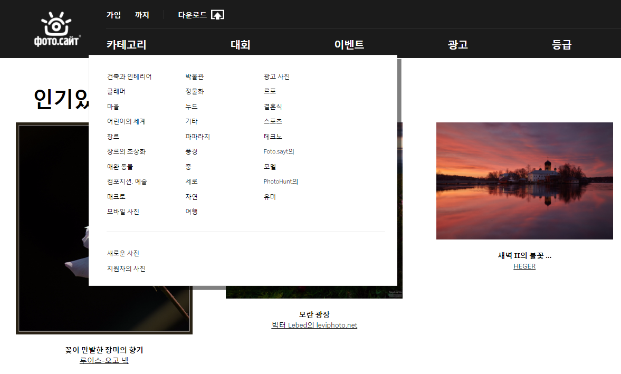
Task: Open the 결혼식 category
Action: coord(273,107)
